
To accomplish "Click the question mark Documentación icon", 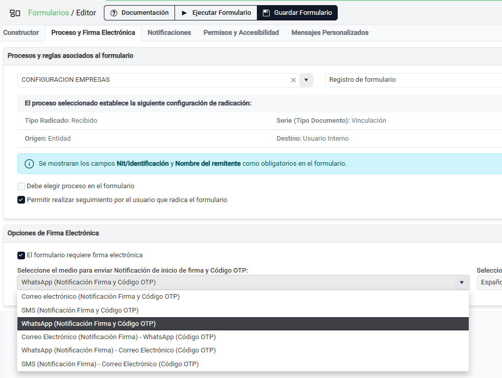I will pyautogui.click(x=114, y=13).
